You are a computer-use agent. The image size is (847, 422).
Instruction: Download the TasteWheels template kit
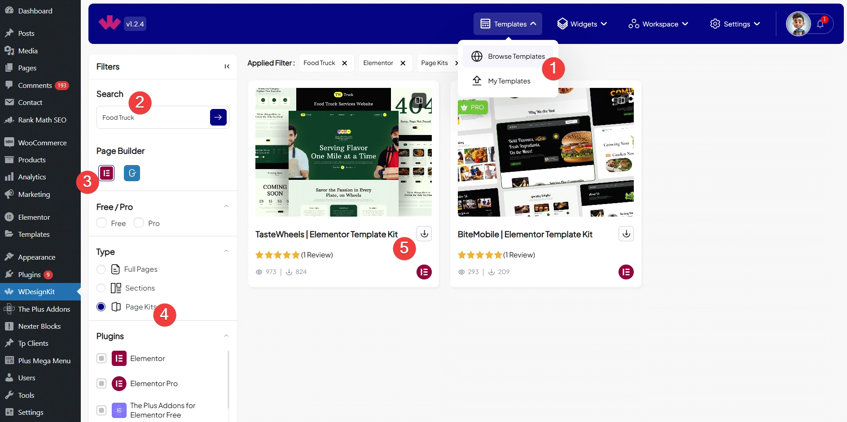(x=424, y=234)
